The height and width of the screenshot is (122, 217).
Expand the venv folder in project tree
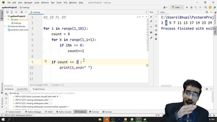(8, 20)
